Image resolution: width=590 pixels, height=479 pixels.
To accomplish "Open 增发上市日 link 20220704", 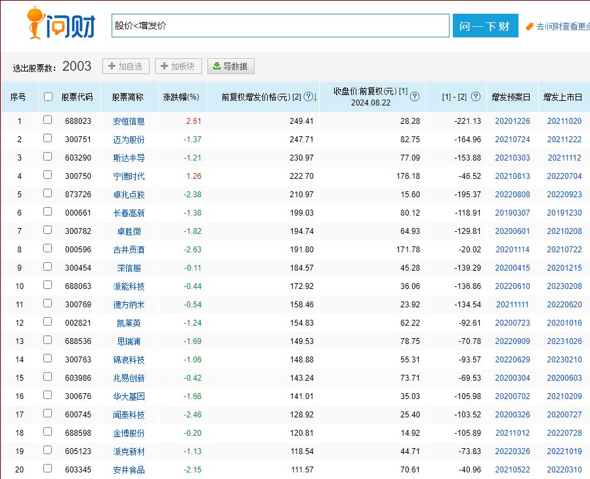I will click(x=564, y=176).
